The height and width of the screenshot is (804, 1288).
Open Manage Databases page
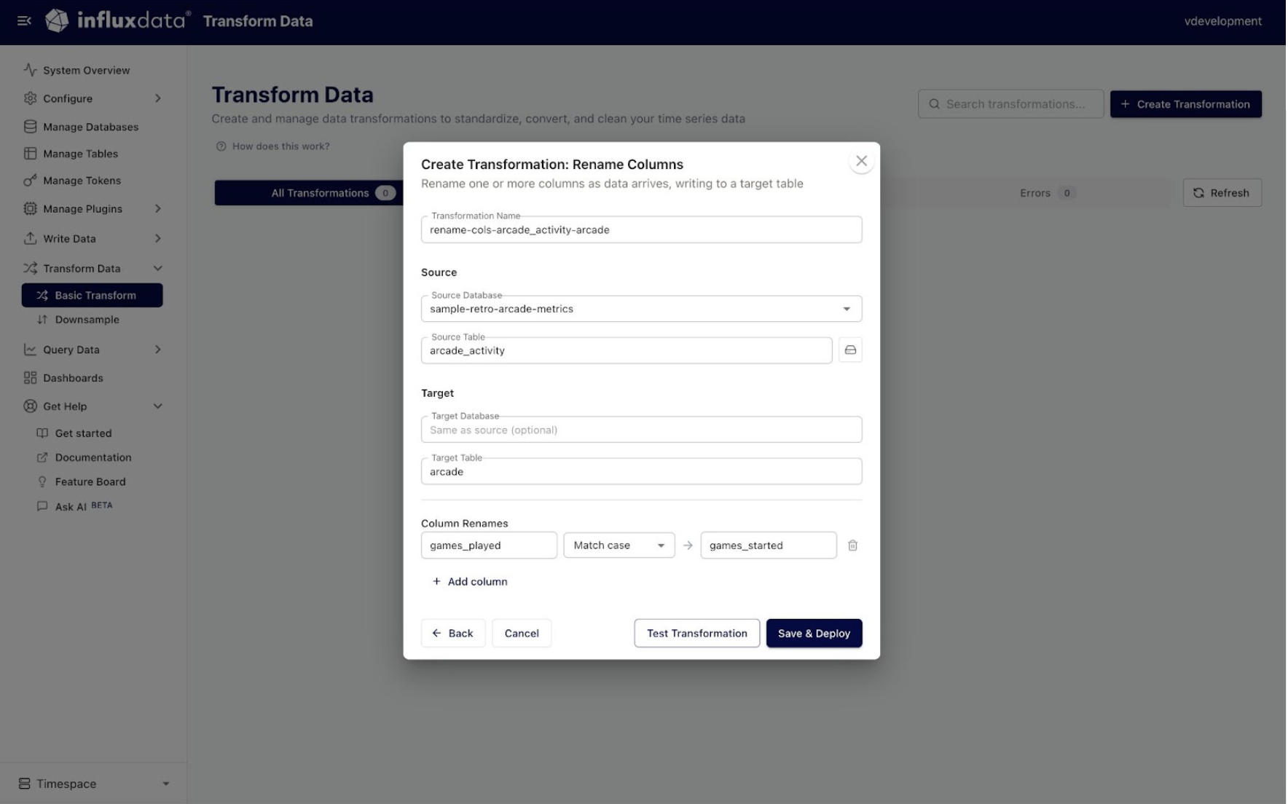[90, 127]
